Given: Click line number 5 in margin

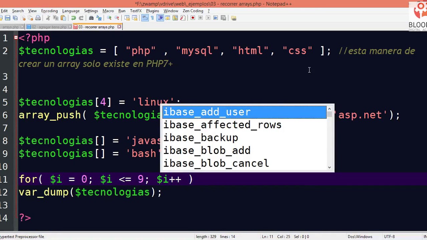Looking at the screenshot, I should coord(5,102).
